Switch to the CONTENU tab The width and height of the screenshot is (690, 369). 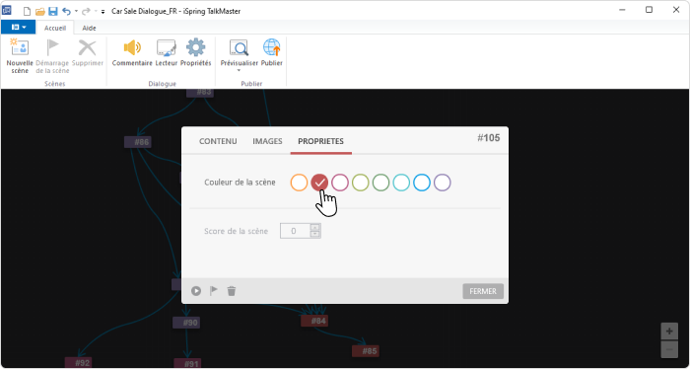point(218,141)
